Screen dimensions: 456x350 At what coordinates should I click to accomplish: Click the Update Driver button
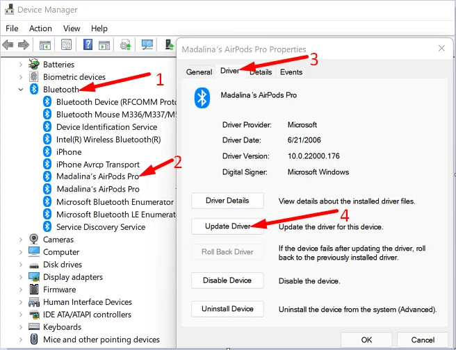tap(227, 226)
